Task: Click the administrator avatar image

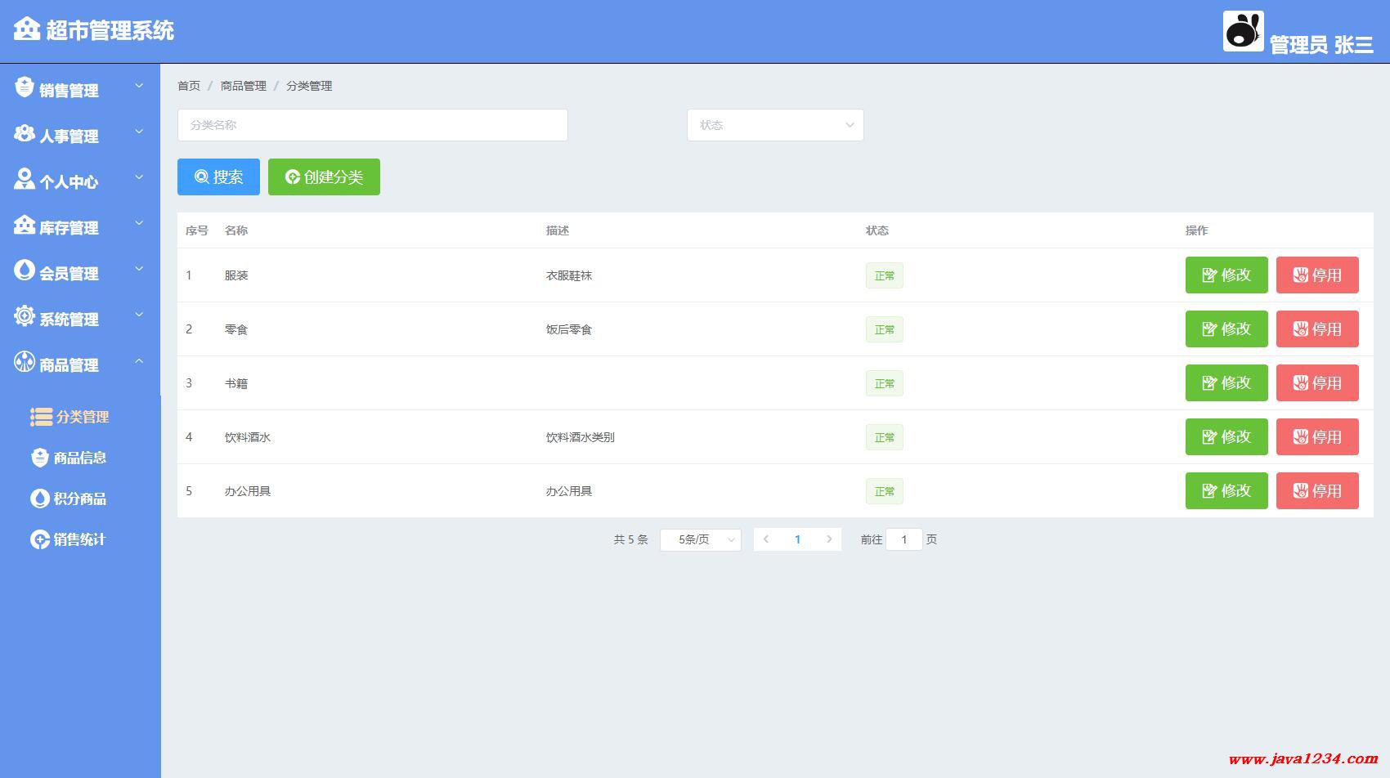Action: click(1243, 31)
